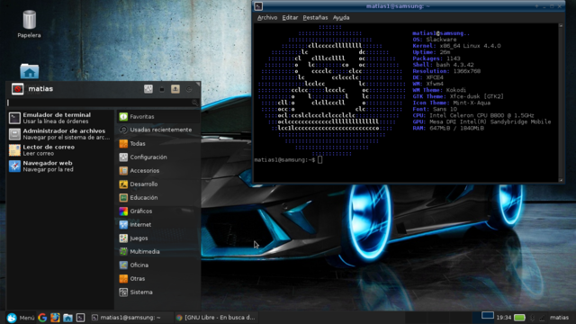Select the Papelera desktop icon
The width and height of the screenshot is (576, 324).
[29, 24]
